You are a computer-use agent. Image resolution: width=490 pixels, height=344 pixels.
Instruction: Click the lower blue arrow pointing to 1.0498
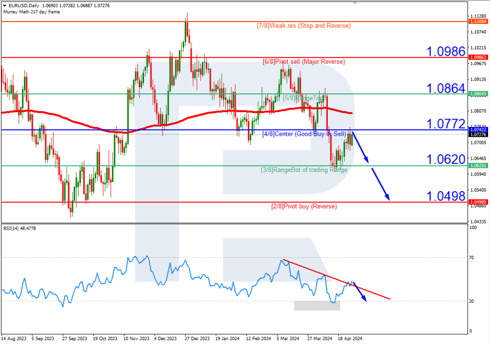click(380, 184)
